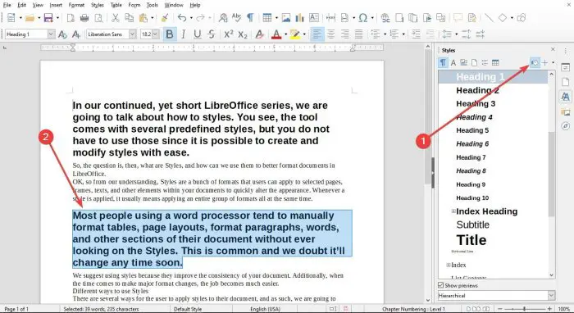Click the Superscript X² icon
Screen dimensions: 574x313
(229, 34)
